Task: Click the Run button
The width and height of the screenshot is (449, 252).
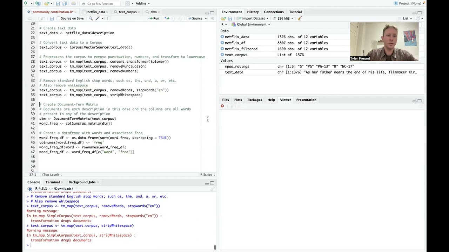Action: coord(154,18)
